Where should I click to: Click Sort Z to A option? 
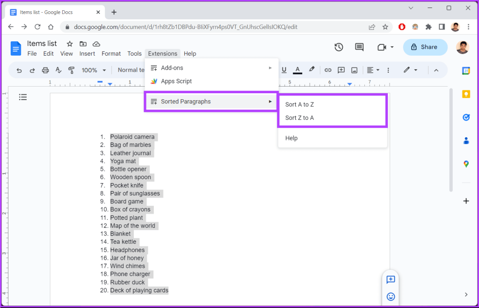pyautogui.click(x=299, y=118)
